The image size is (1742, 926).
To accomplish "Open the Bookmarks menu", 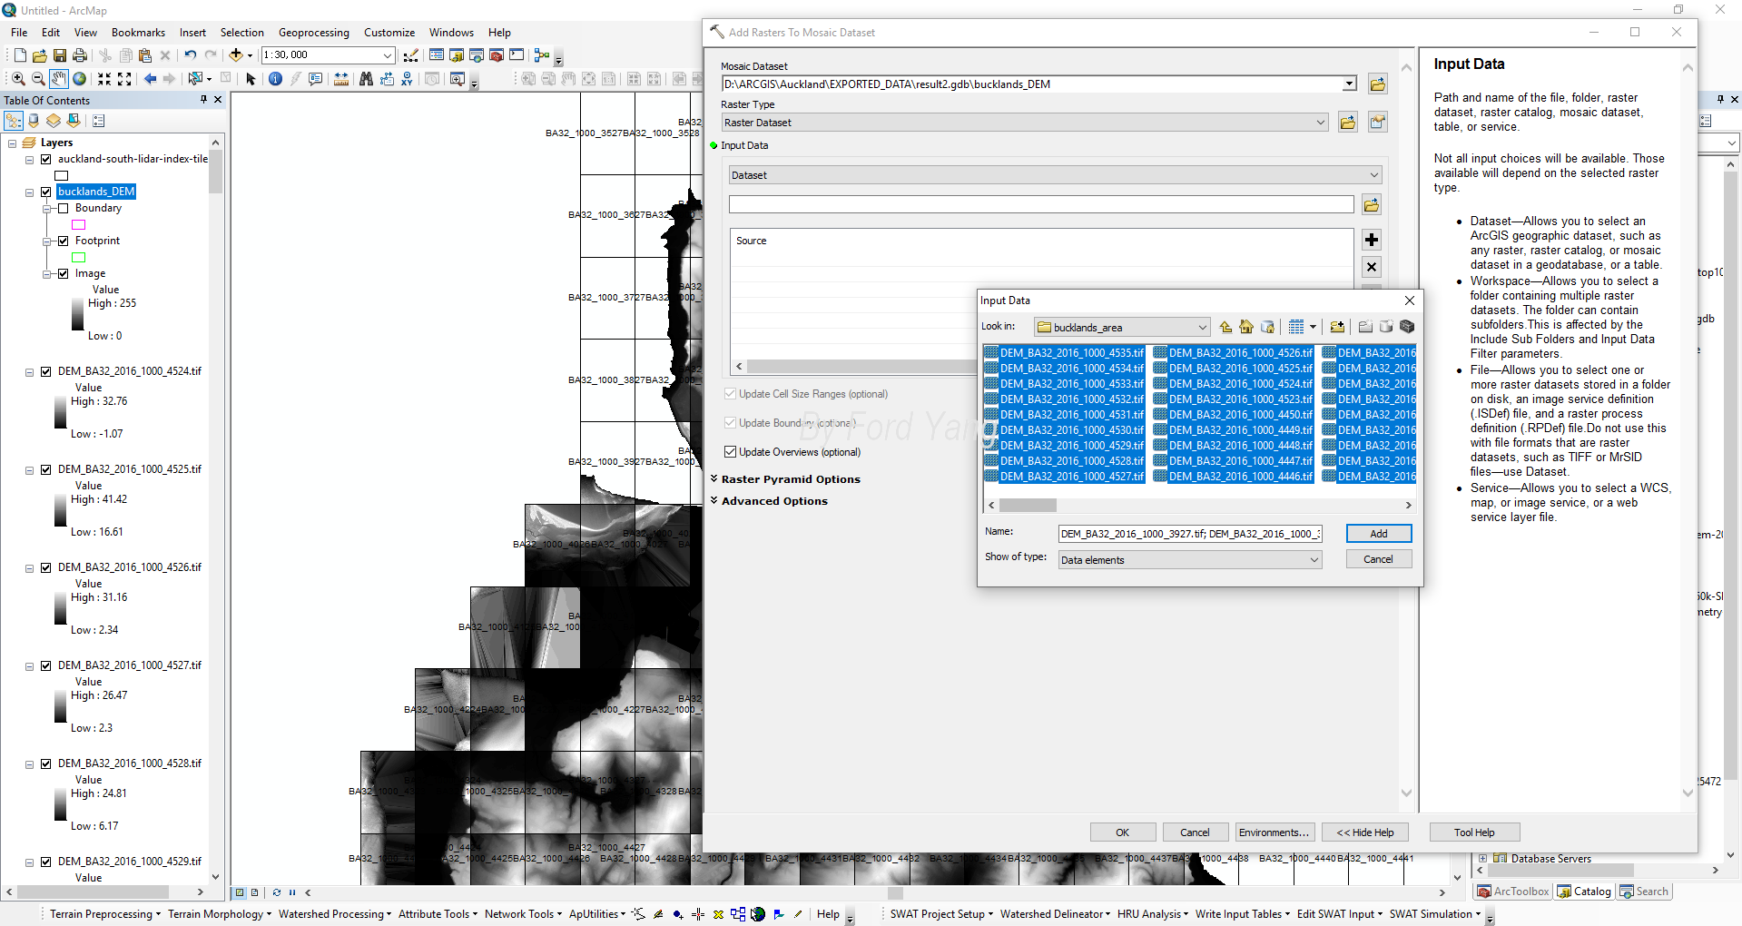I will 138,33.
